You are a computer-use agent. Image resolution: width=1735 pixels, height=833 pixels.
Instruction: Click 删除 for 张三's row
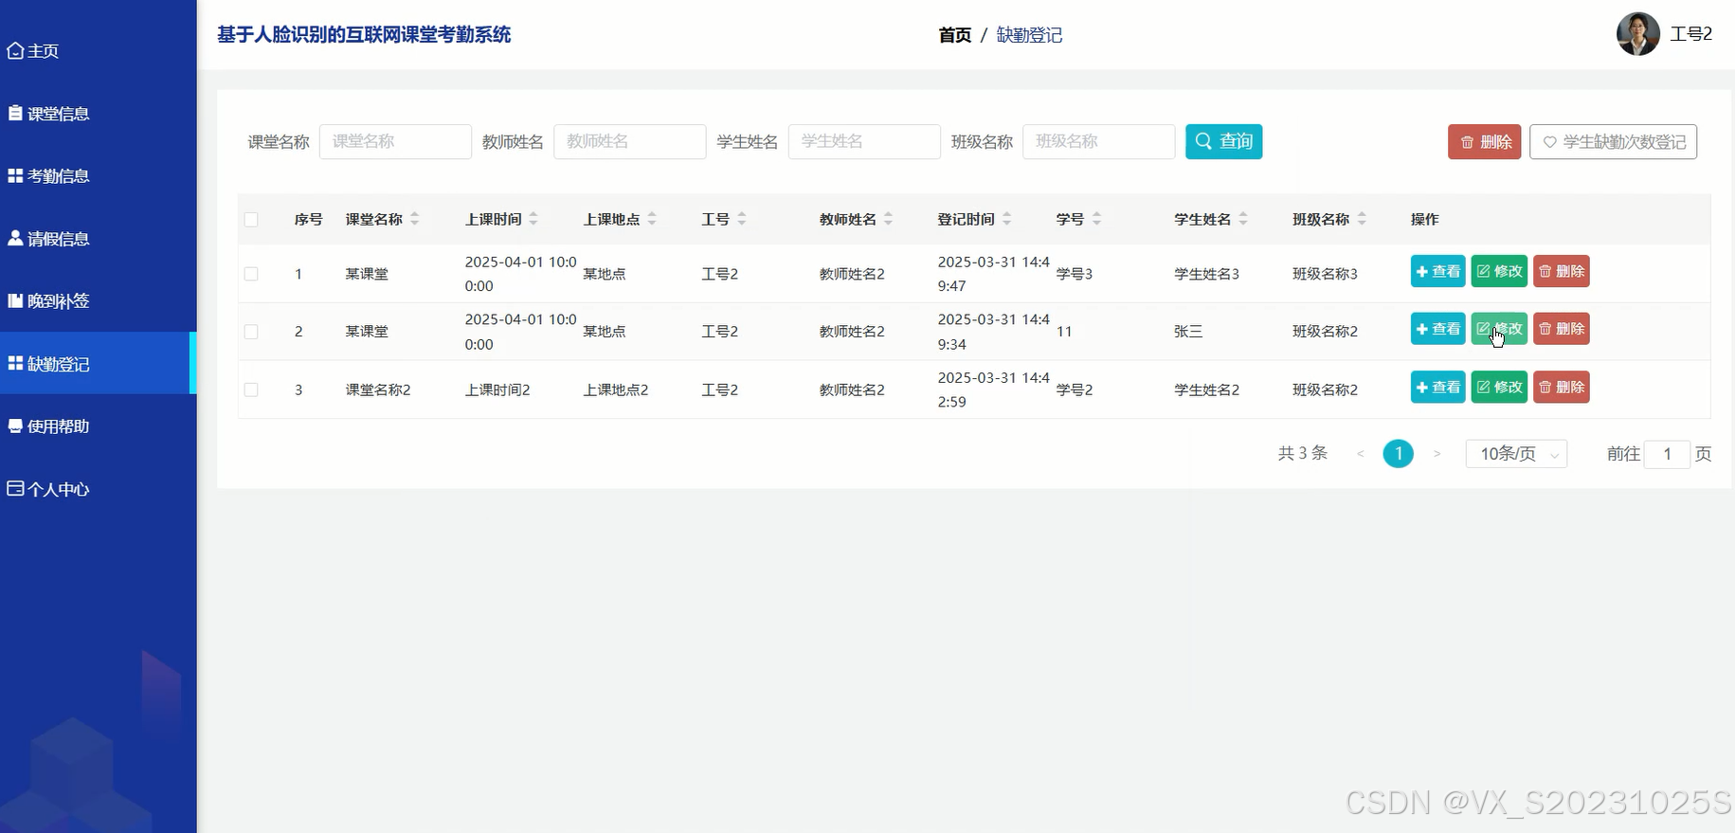coord(1561,330)
